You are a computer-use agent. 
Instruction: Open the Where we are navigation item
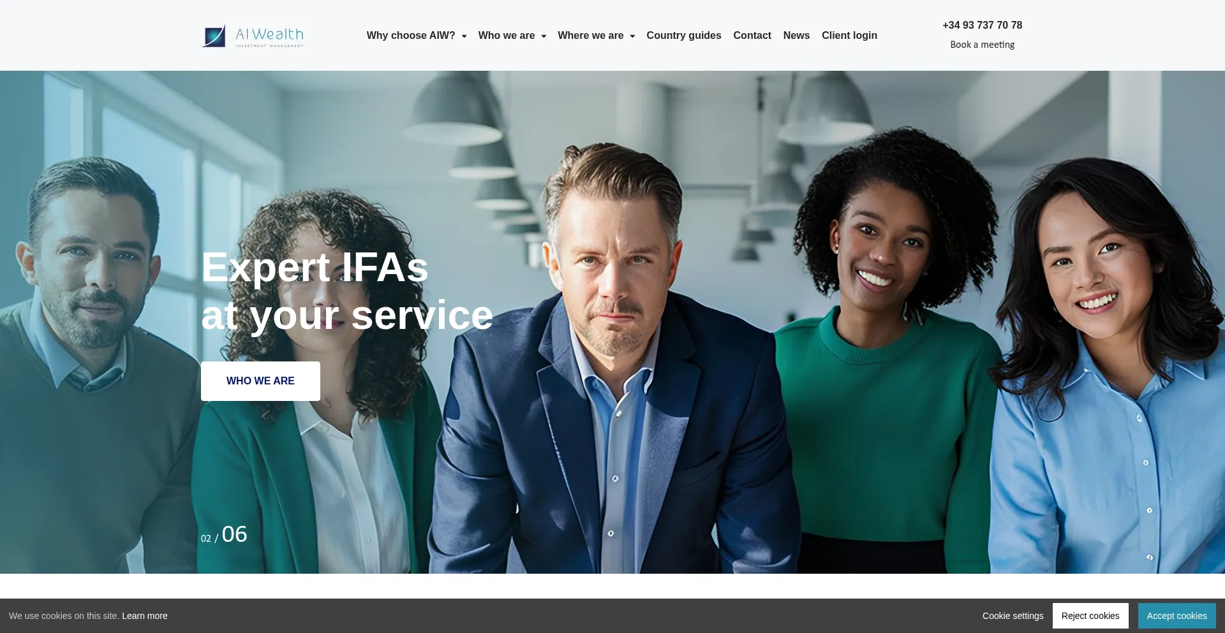coord(591,36)
